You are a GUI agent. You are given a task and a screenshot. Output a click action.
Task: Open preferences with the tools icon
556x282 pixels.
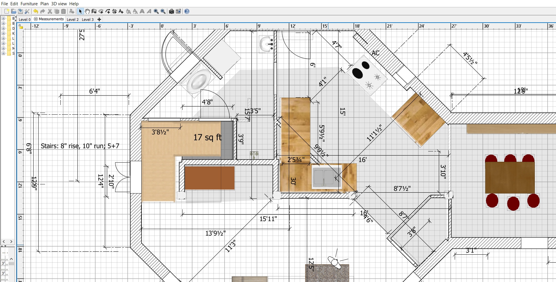27,11
